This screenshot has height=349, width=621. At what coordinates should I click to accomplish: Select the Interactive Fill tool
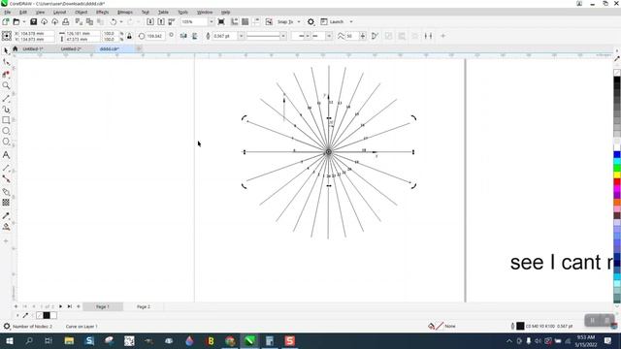pyautogui.click(x=6, y=227)
